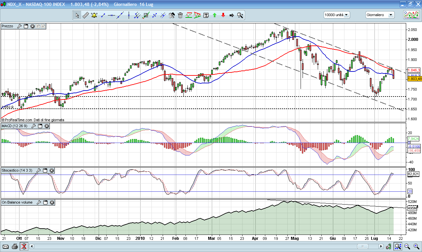Choose the green up arrow marker
The image size is (422, 252).
click(x=215, y=15)
